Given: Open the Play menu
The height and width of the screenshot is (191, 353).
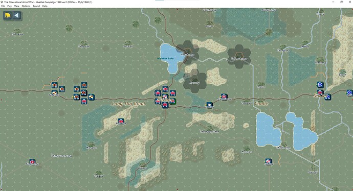Looking at the screenshot, I should coord(9,6).
